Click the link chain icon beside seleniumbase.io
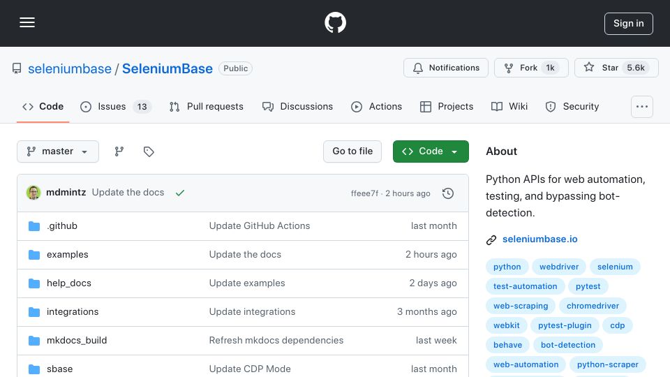Image resolution: width=670 pixels, height=377 pixels. point(491,239)
